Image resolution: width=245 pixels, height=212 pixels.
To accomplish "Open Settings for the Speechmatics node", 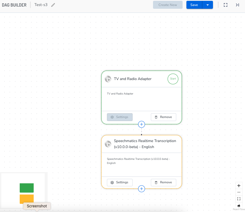I will click(x=120, y=182).
